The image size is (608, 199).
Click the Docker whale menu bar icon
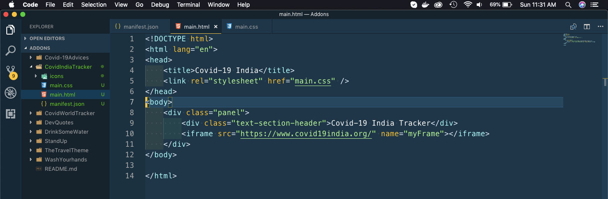[426, 5]
